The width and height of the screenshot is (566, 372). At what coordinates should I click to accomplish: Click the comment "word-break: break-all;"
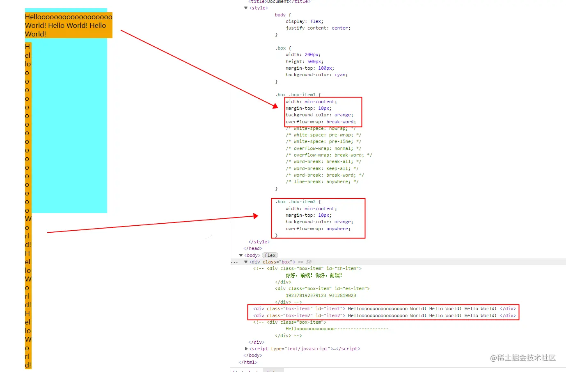pos(323,161)
